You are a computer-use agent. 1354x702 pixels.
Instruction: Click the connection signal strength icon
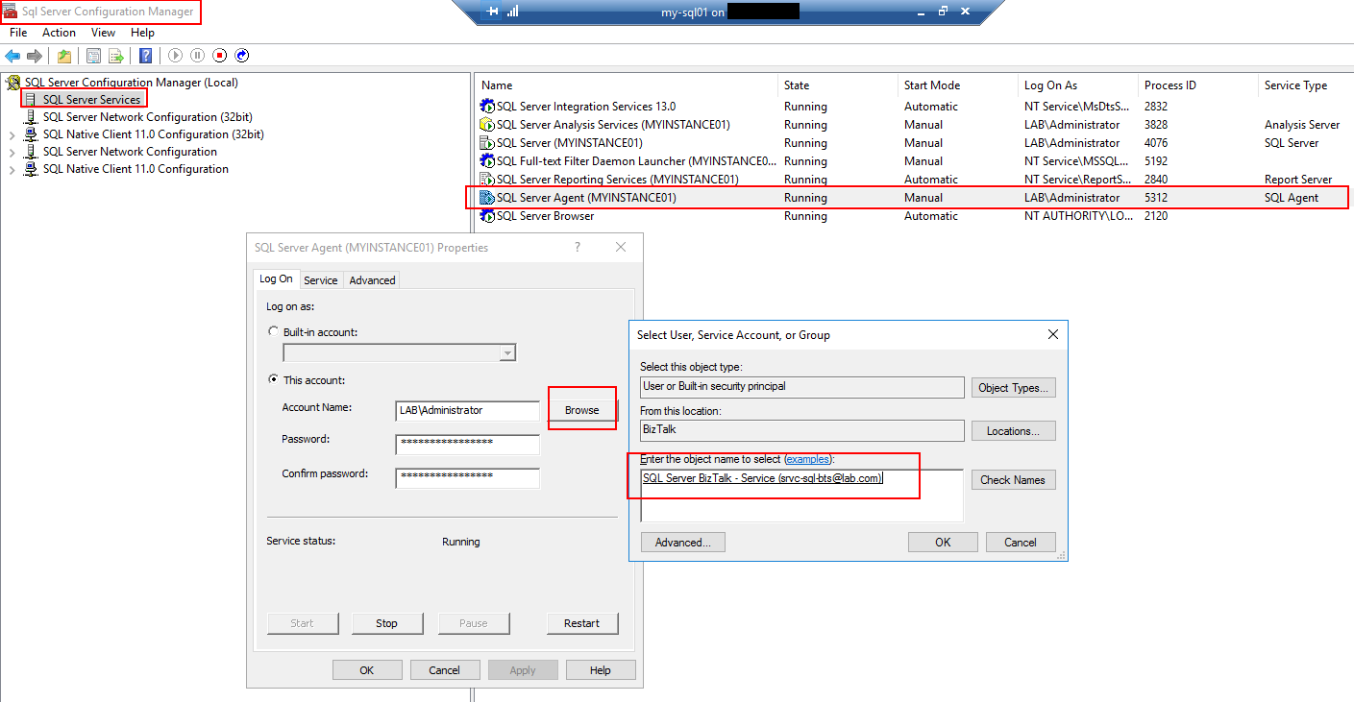tap(512, 12)
